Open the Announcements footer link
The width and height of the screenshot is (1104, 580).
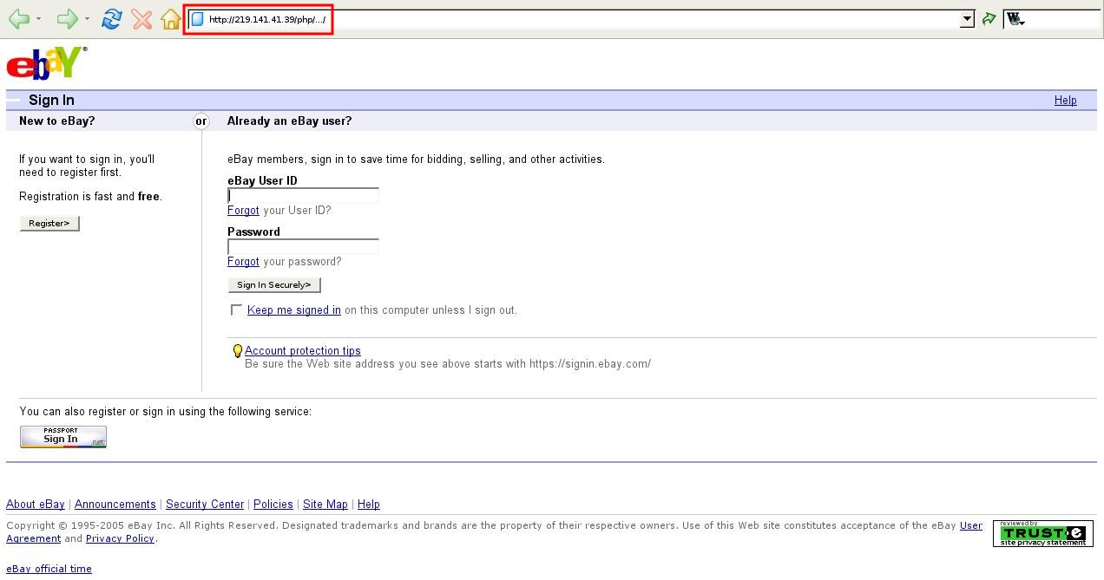[115, 505]
